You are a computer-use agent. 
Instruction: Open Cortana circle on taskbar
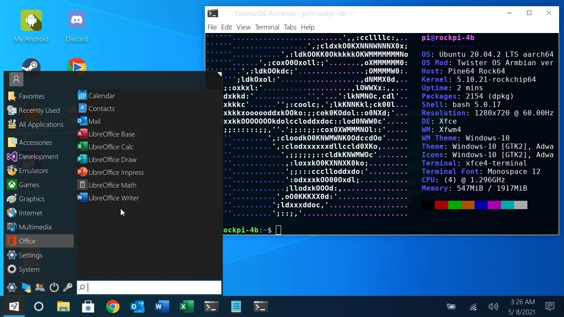pos(39,306)
